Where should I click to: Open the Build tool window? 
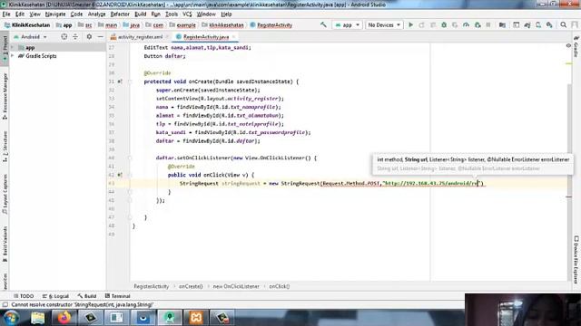(87, 296)
